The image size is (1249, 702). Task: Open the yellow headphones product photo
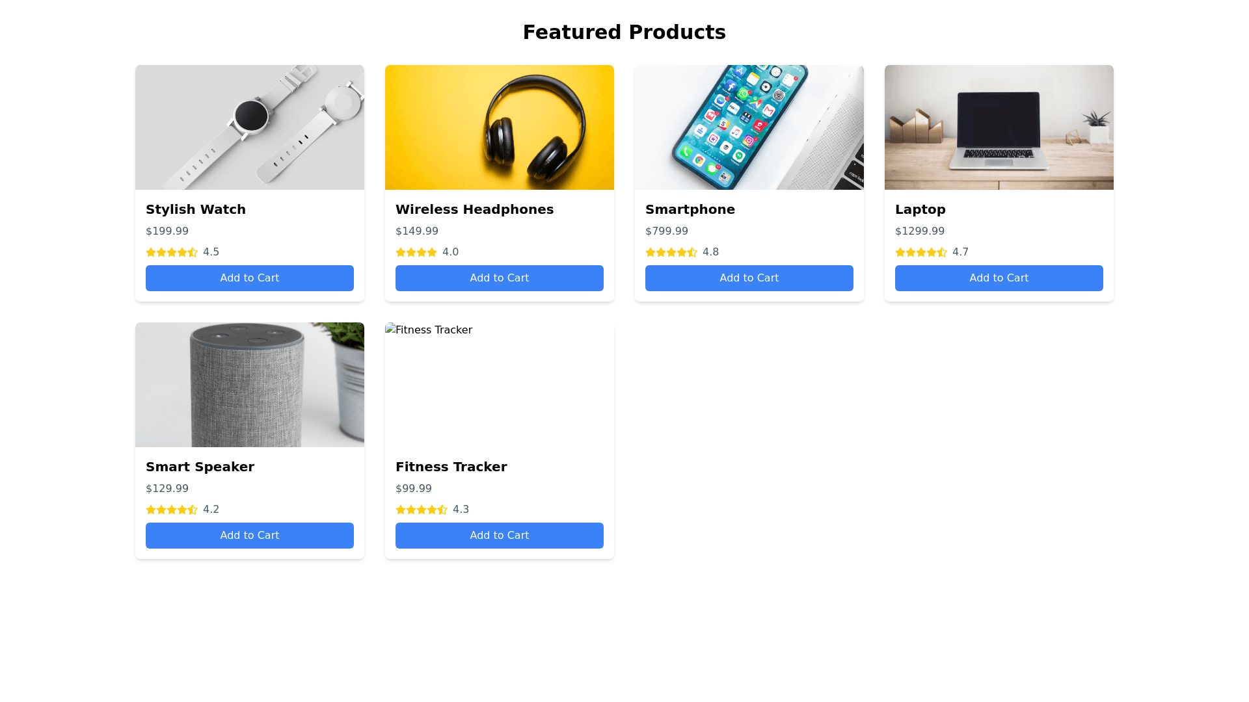500,127
